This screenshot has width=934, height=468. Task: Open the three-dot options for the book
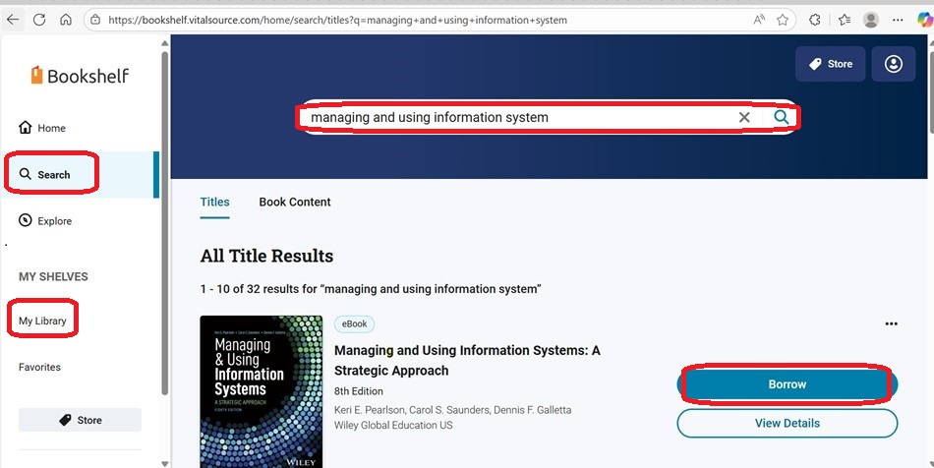click(x=891, y=323)
